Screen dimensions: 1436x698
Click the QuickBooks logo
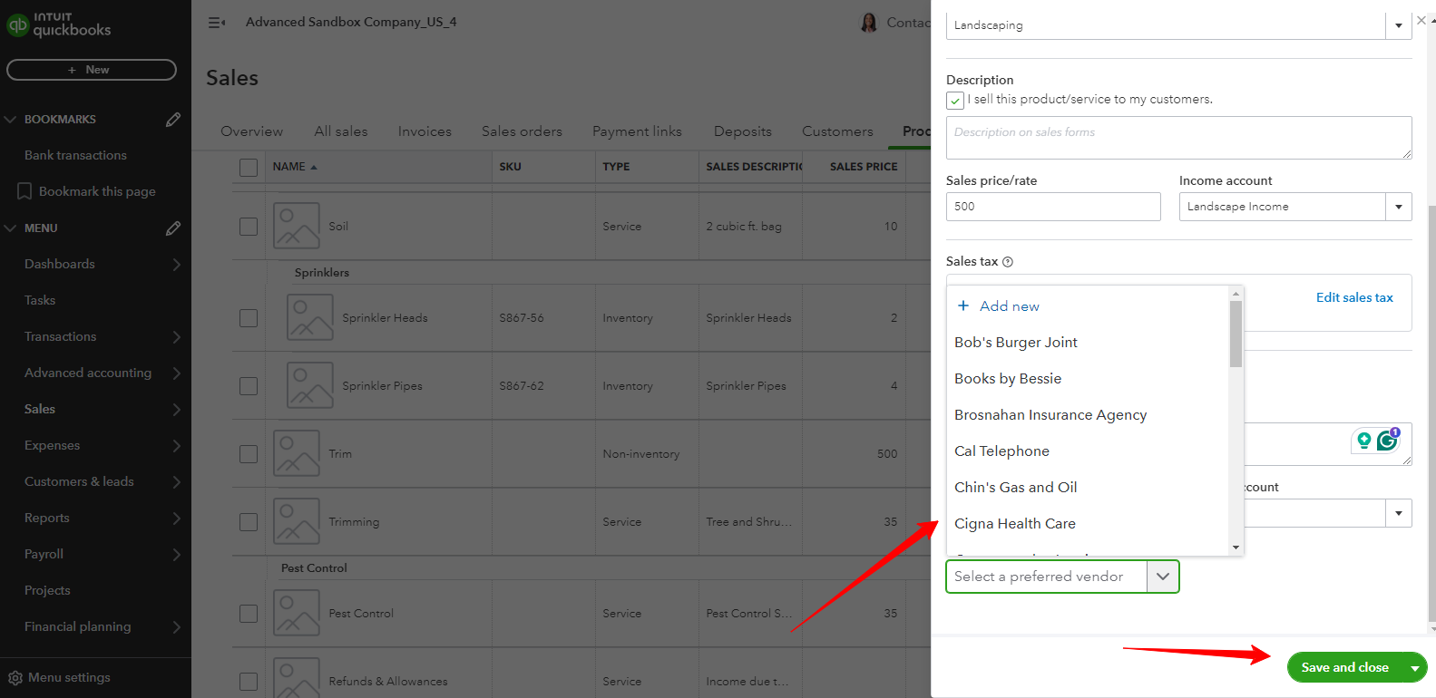coord(59,24)
